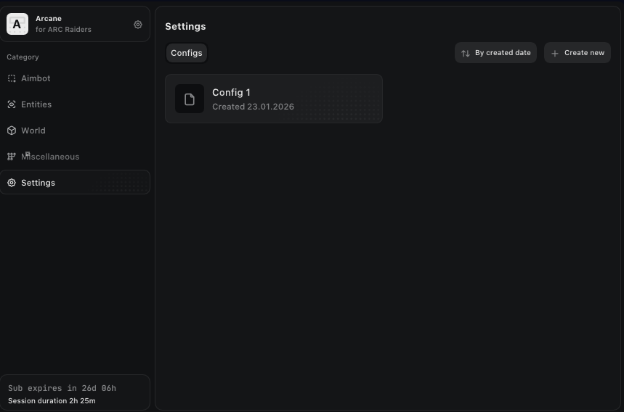Click the Aimbot crosshair icon in sidebar
The image size is (624, 412).
pos(12,78)
